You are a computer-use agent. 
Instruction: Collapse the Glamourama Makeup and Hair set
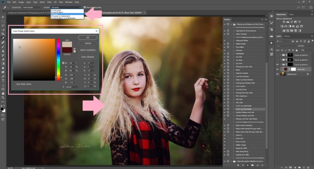[231, 24]
